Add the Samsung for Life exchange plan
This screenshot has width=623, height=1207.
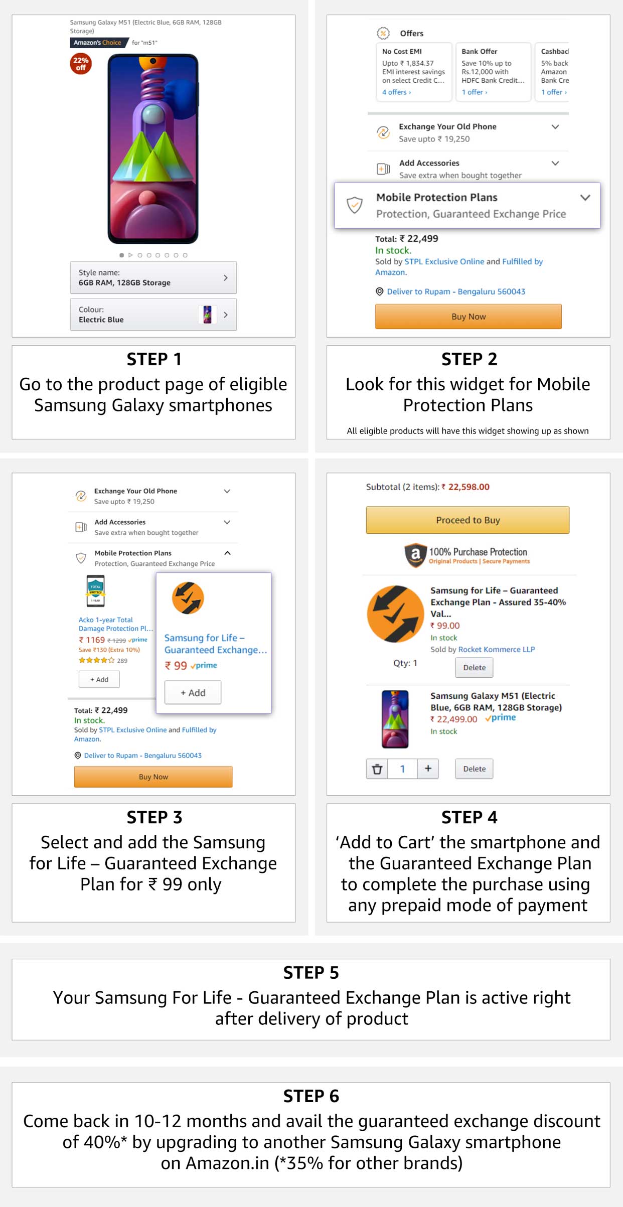click(193, 693)
